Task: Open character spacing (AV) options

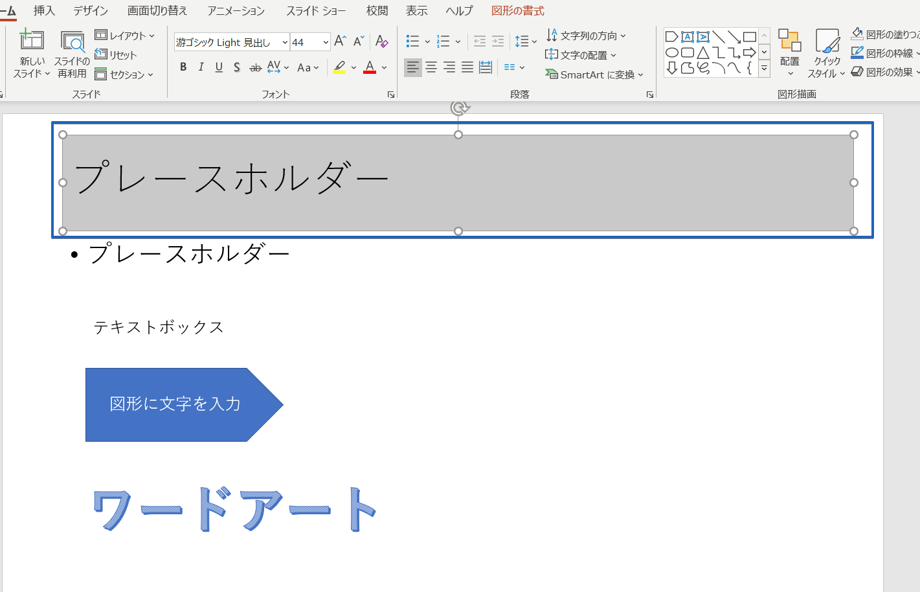Action: point(278,67)
